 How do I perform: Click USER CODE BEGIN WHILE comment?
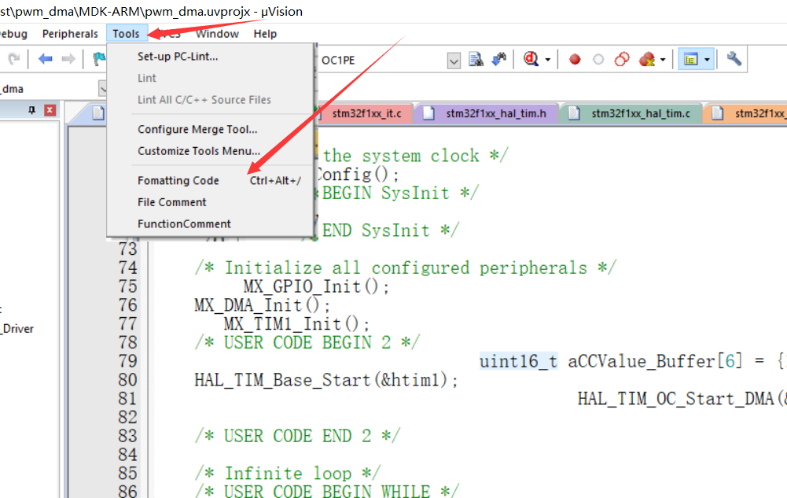click(x=327, y=491)
